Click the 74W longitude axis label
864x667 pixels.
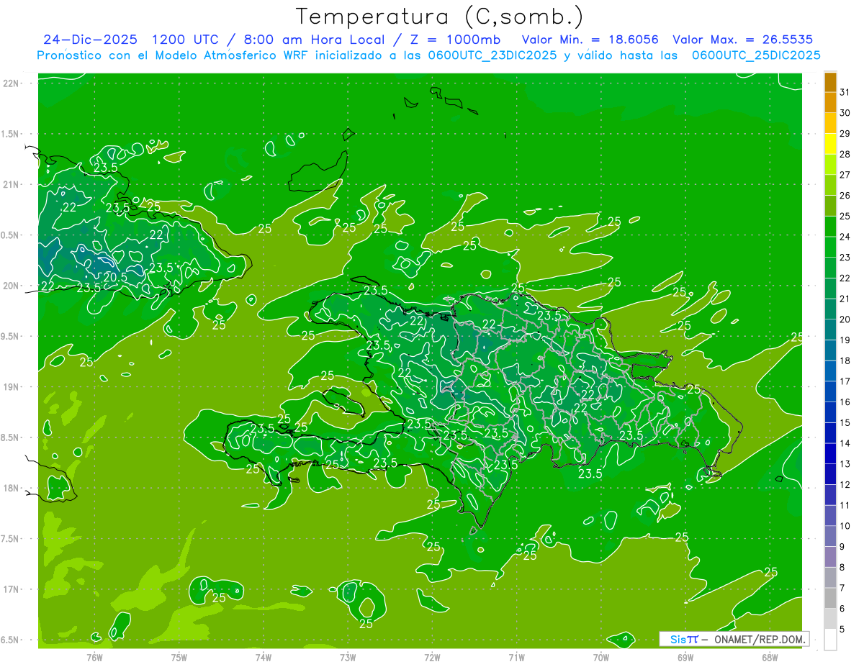[x=264, y=656]
